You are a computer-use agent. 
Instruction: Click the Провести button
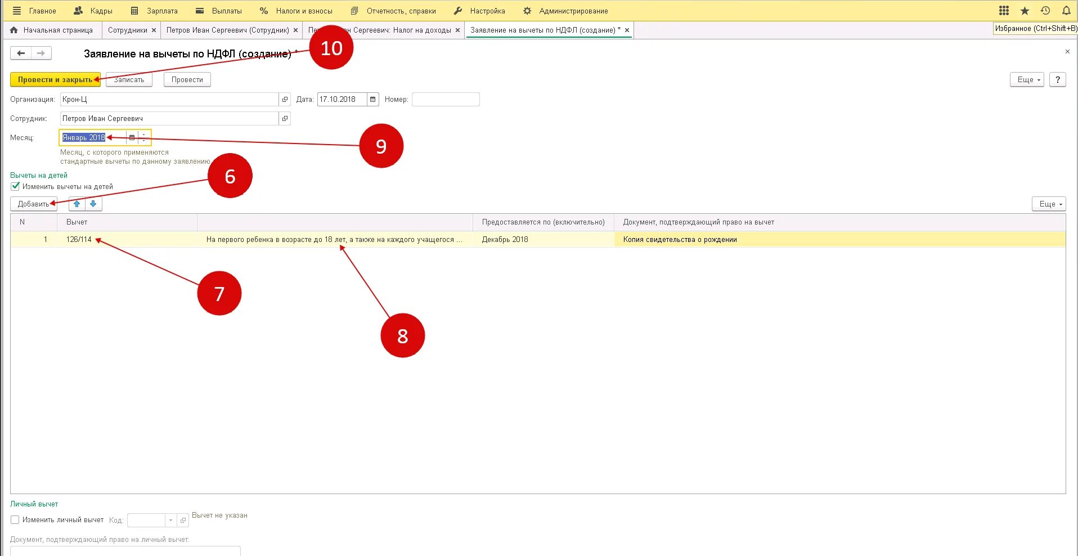tap(187, 79)
